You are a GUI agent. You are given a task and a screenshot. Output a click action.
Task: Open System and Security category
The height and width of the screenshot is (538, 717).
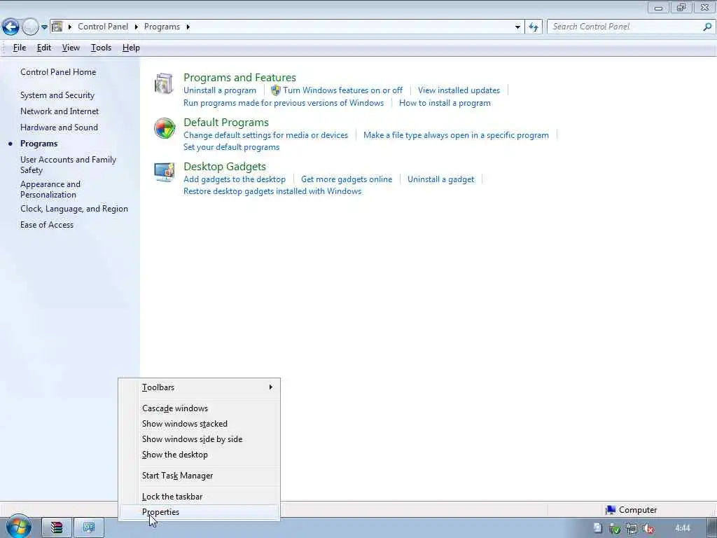[57, 95]
